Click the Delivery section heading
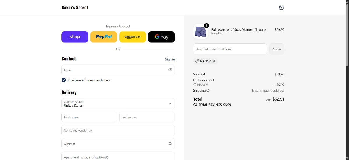 point(69,92)
